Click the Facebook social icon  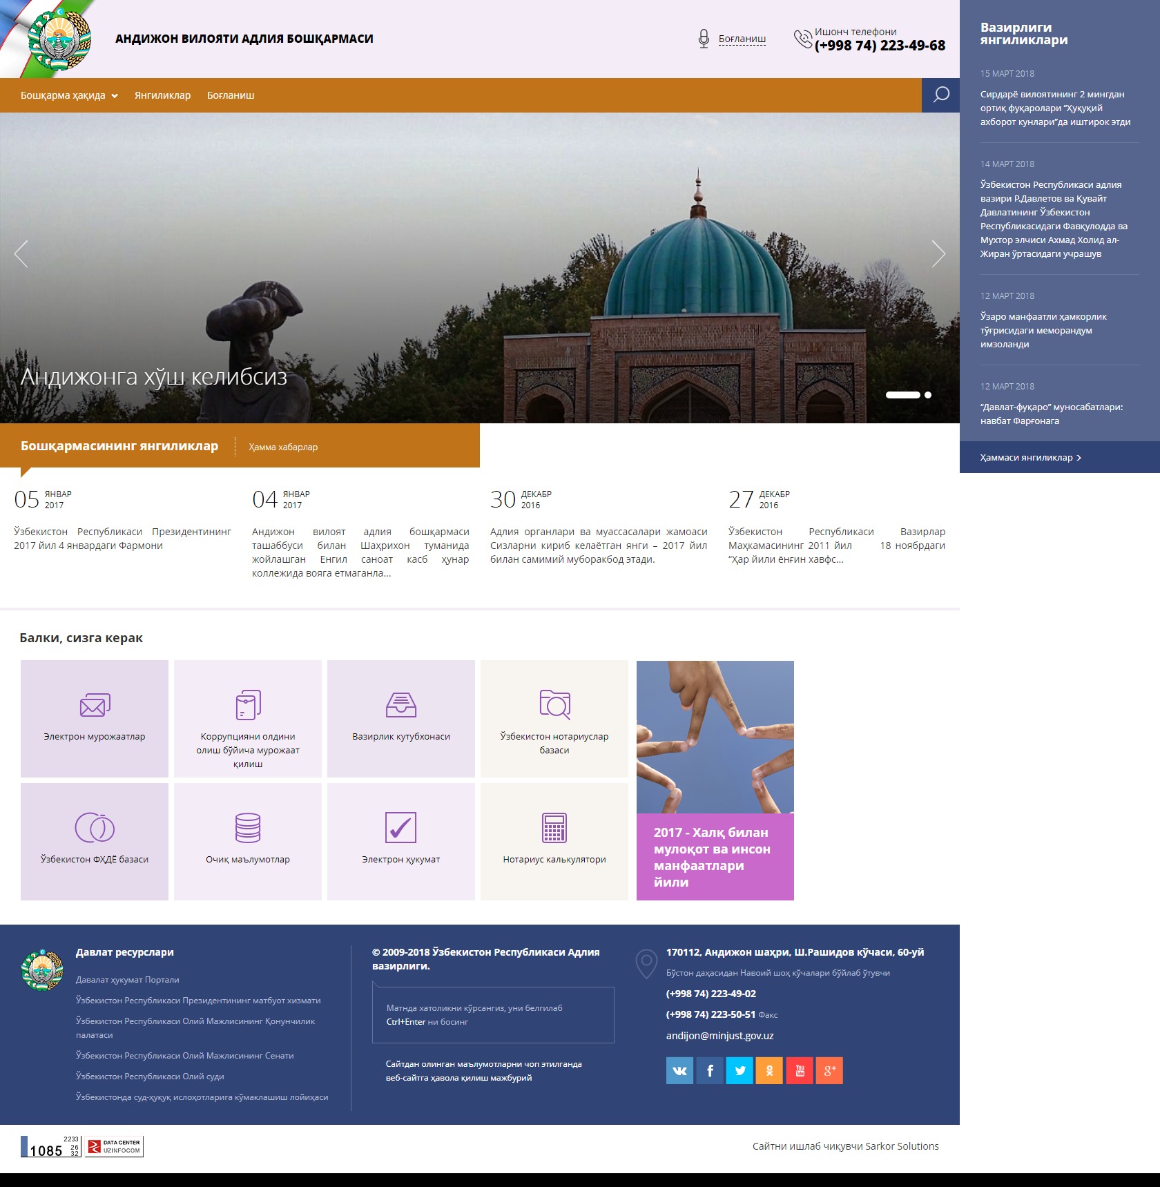point(710,1070)
